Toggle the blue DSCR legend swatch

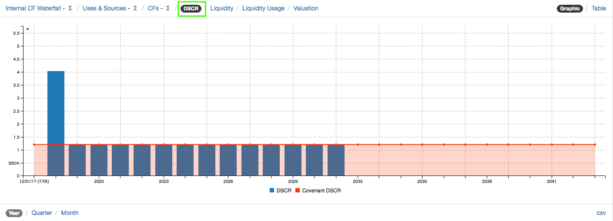click(272, 191)
